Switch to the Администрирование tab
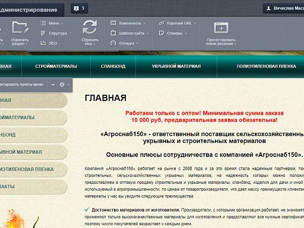This screenshot has width=304, height=228. tap(31, 10)
